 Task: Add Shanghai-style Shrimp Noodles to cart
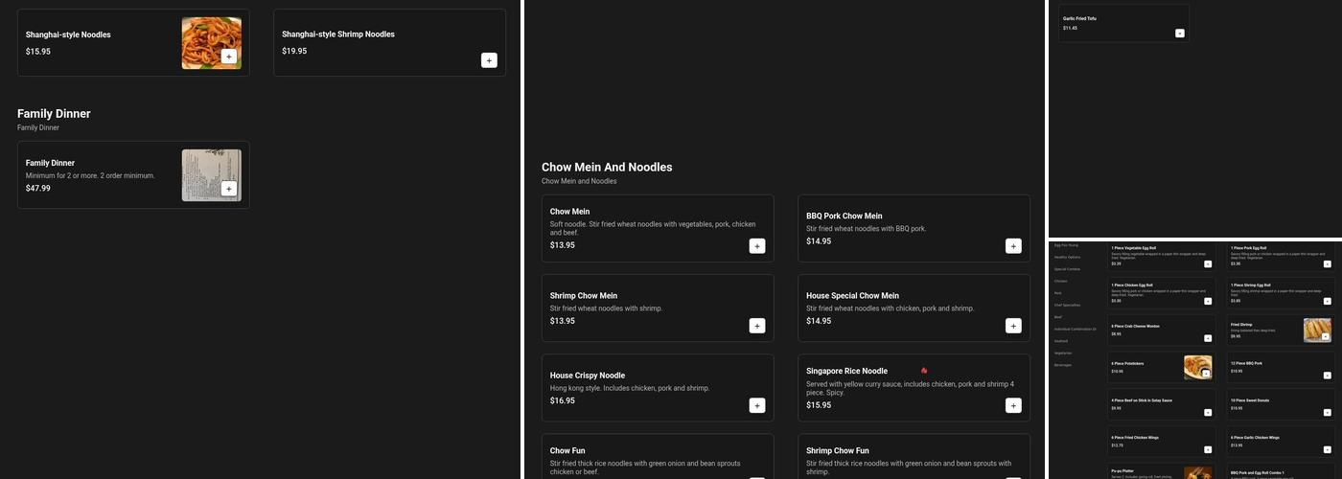pos(489,60)
